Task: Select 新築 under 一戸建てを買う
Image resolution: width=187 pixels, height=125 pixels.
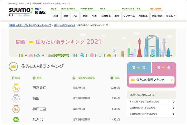Action: [x=85, y=16]
